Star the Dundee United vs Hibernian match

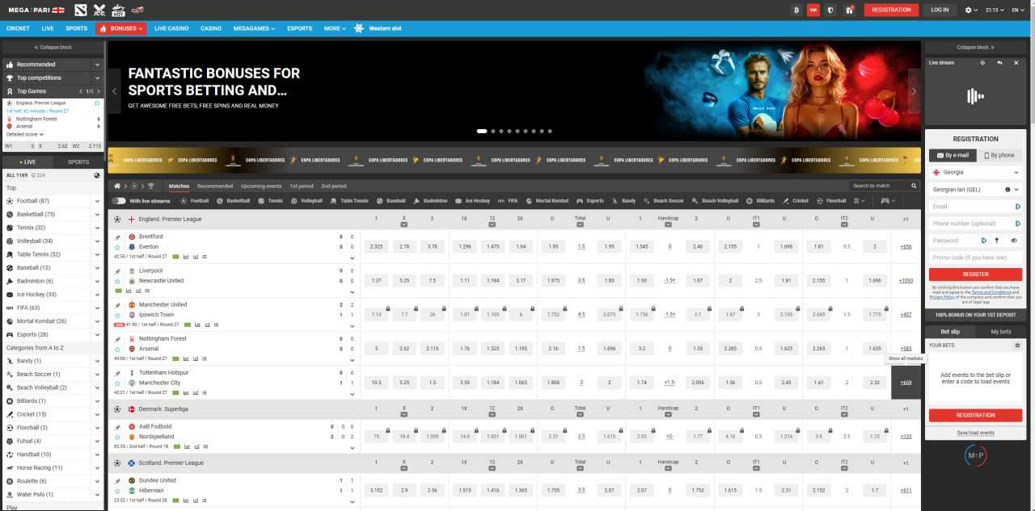pos(117,491)
